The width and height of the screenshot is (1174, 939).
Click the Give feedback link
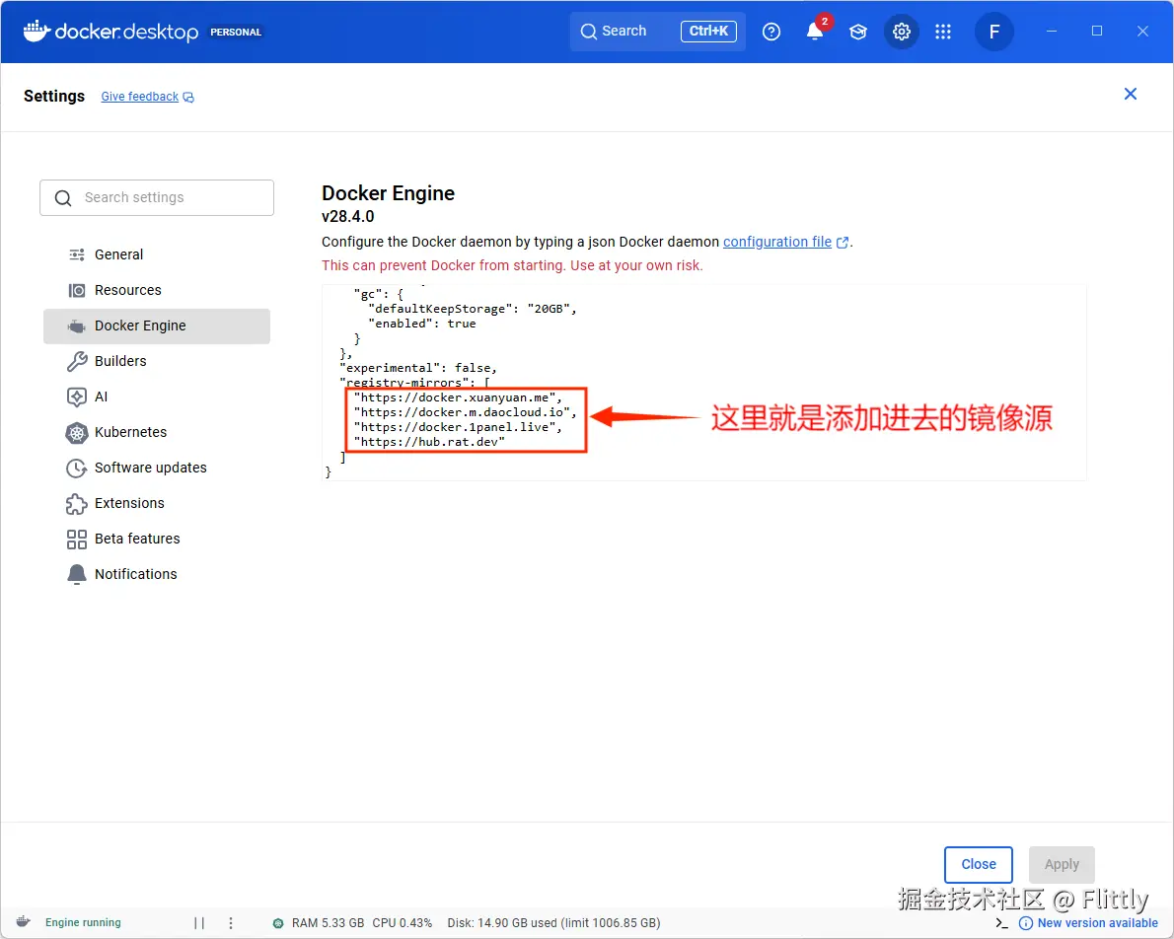(139, 96)
